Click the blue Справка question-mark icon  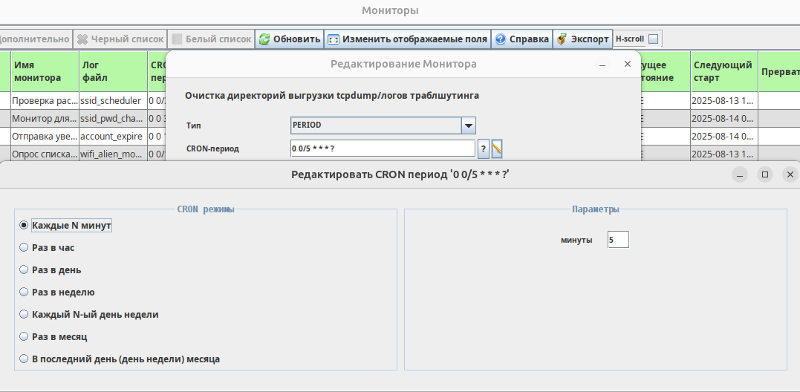click(501, 39)
